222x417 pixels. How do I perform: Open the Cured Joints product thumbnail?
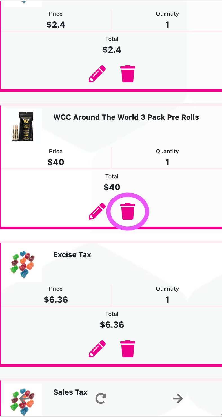point(23,126)
